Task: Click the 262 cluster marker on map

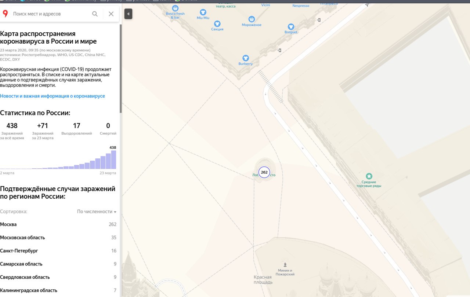Action: (264, 172)
